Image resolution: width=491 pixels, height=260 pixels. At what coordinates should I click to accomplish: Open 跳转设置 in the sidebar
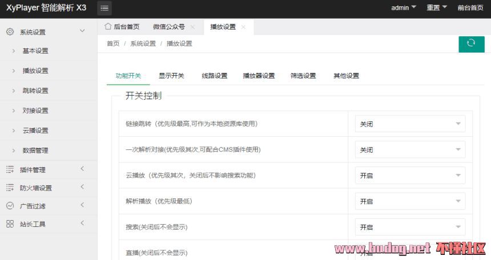[35, 91]
